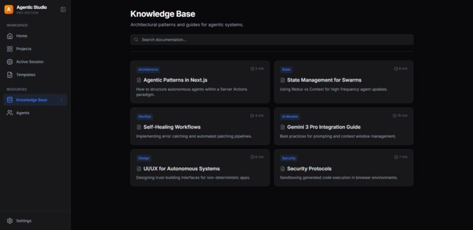Click the Projects grid icon

(9, 49)
